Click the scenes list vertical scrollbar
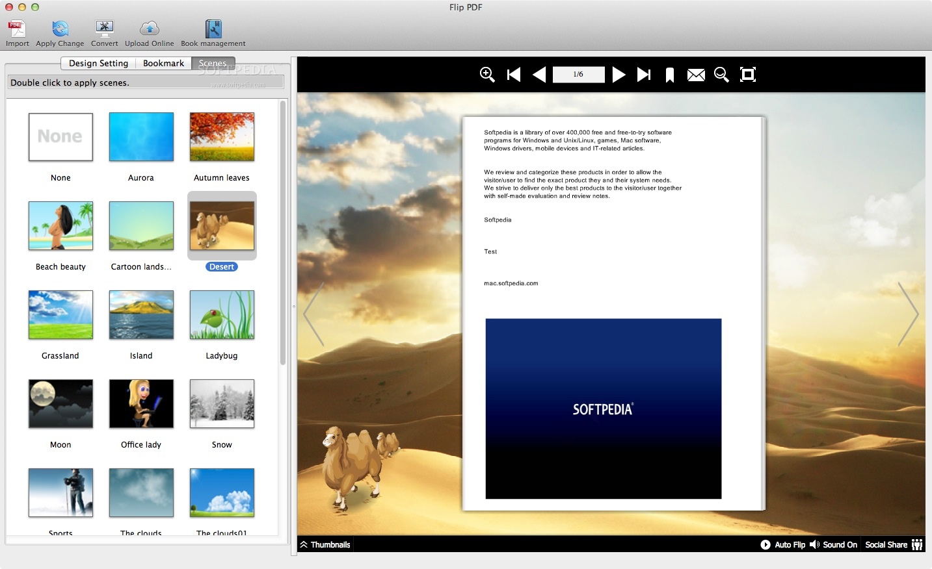This screenshot has width=932, height=569. [283, 233]
